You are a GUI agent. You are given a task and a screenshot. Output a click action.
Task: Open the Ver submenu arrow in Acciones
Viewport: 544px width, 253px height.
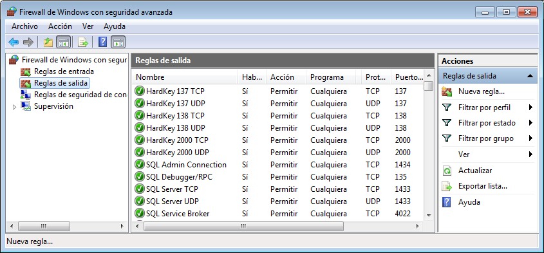[x=530, y=154]
